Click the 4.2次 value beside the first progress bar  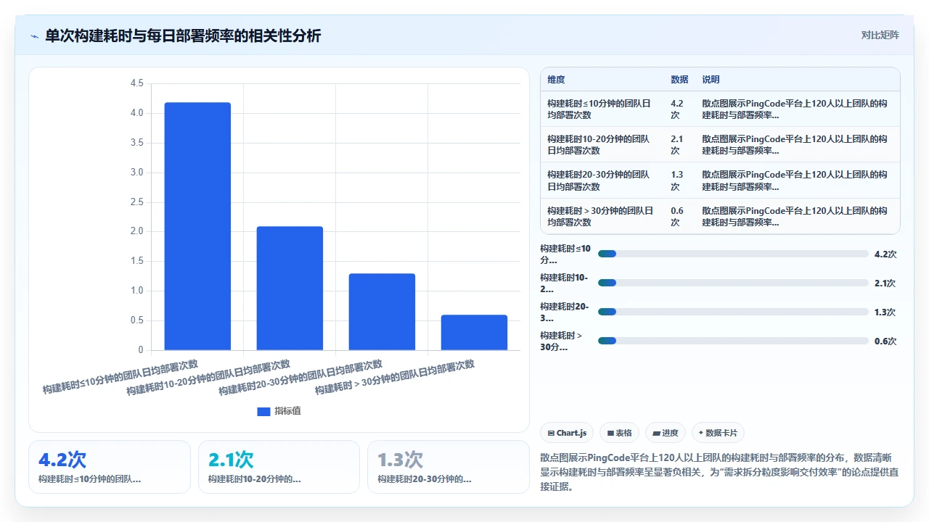[x=885, y=254]
